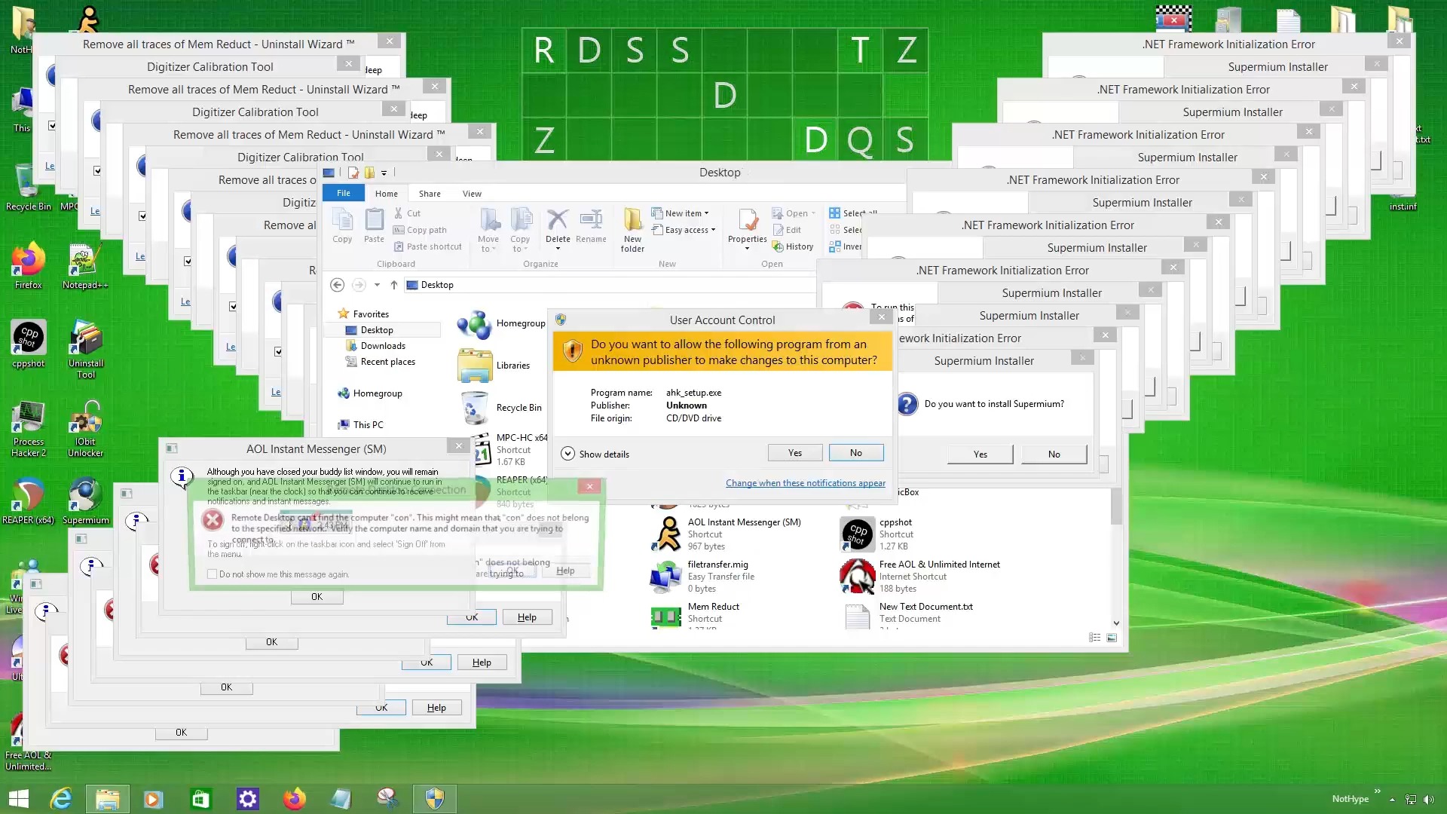Open the Easy access dropdown

click(684, 230)
